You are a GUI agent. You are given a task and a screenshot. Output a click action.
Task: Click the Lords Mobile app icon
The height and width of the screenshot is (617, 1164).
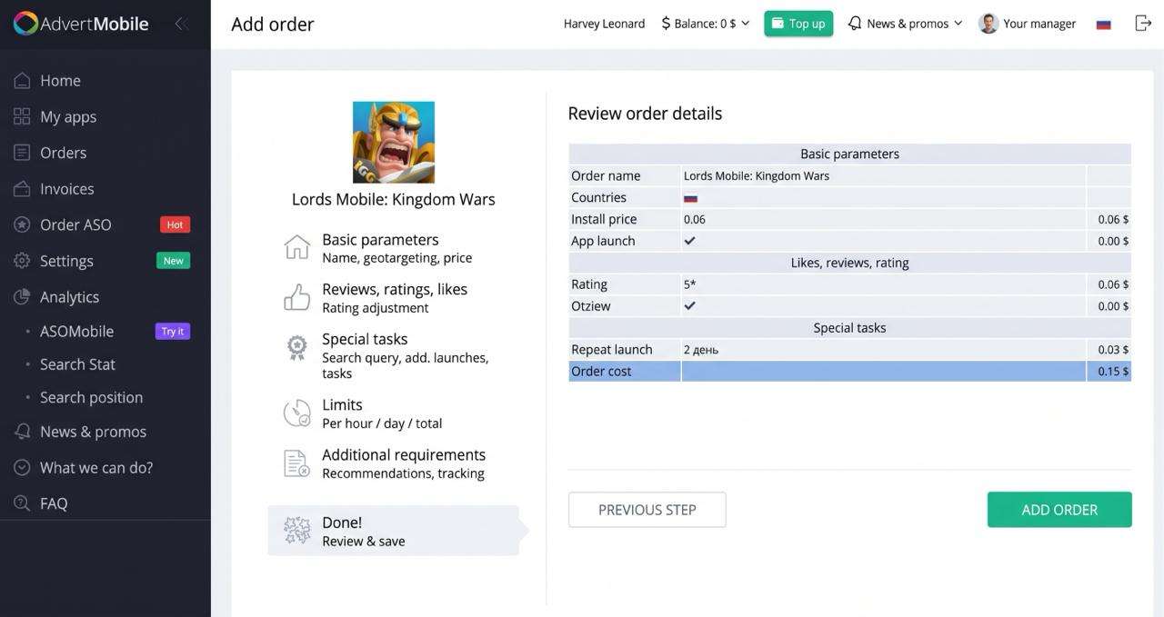pos(394,142)
